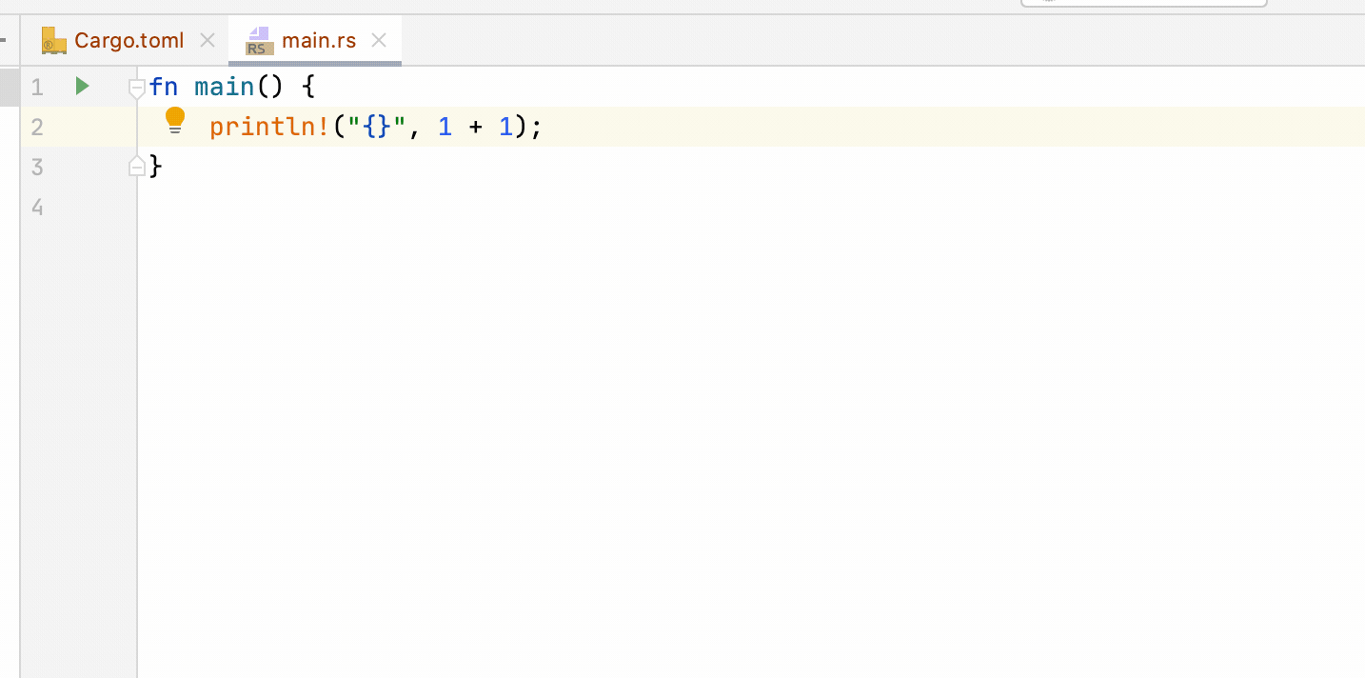The height and width of the screenshot is (678, 1365).
Task: Open the intention actions lightbulb
Action: coord(175,119)
